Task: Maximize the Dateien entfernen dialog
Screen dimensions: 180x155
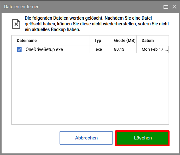Action: point(166,7)
